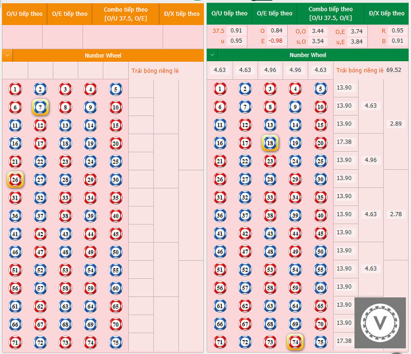Click single ball odds 69.52
The width and height of the screenshot is (411, 354).
(394, 70)
